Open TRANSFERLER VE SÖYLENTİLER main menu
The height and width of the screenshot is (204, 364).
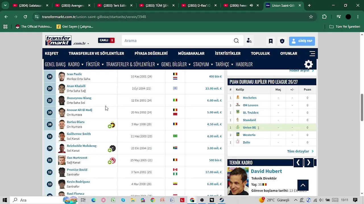(96, 54)
